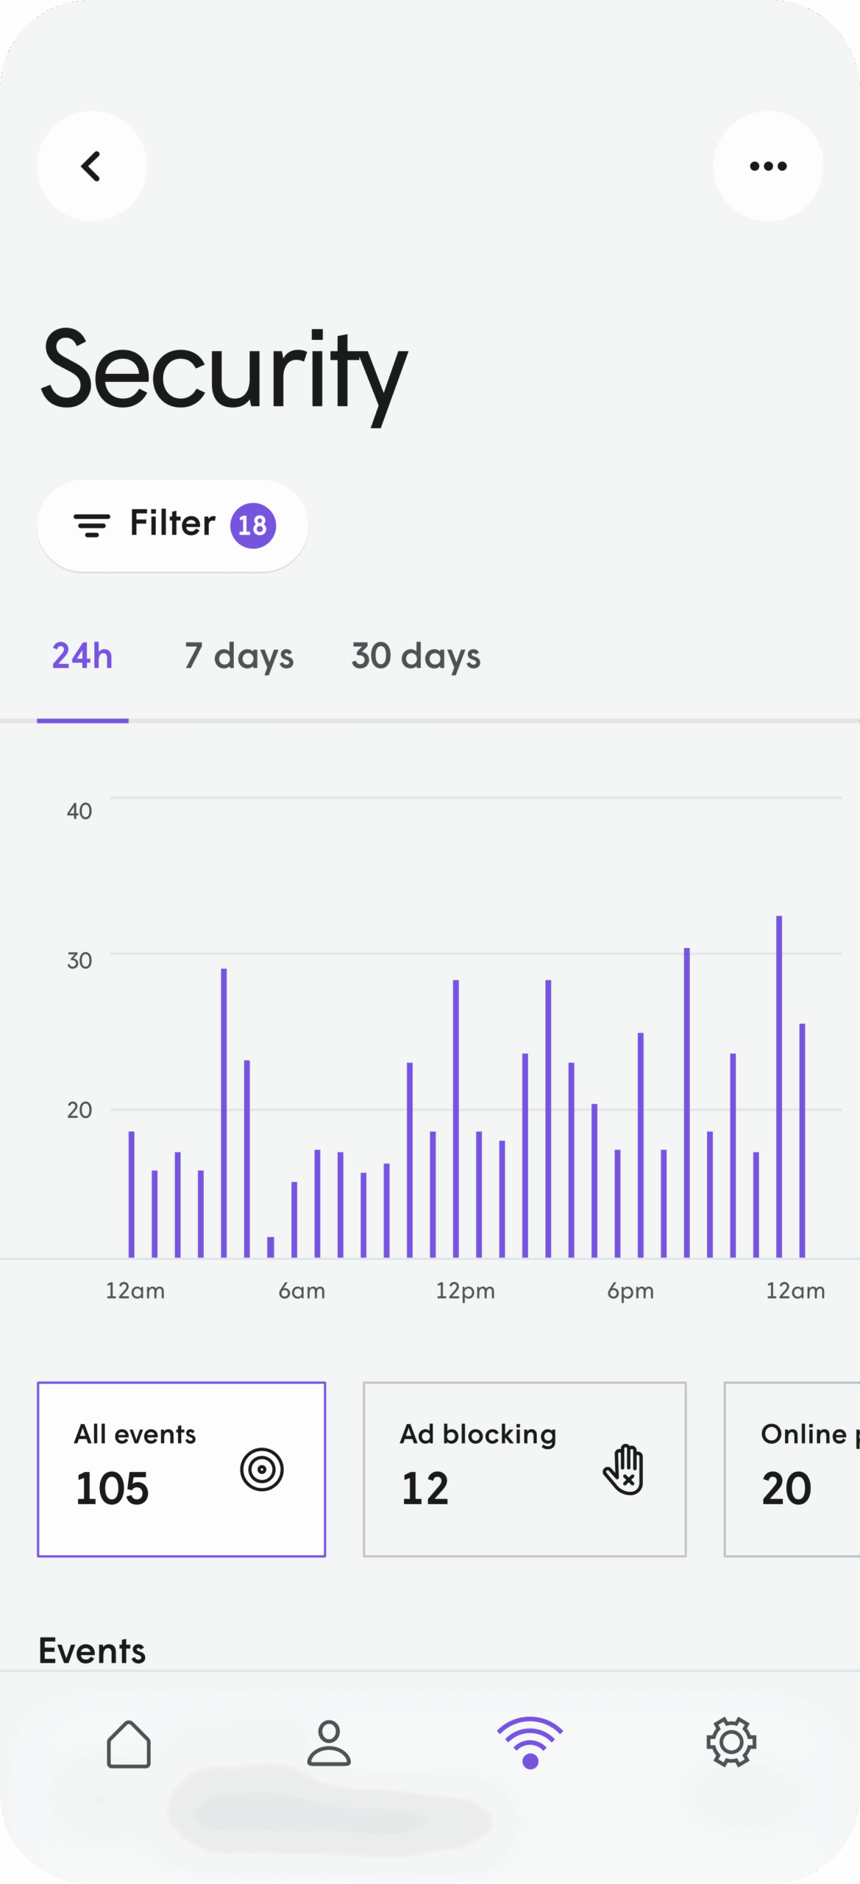The width and height of the screenshot is (860, 1884).
Task: Tap the back arrow button
Action: tap(91, 166)
